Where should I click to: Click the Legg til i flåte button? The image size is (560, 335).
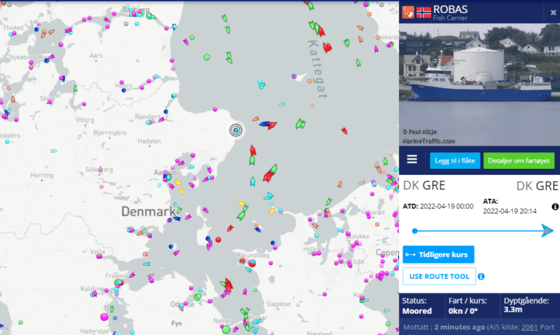455,160
